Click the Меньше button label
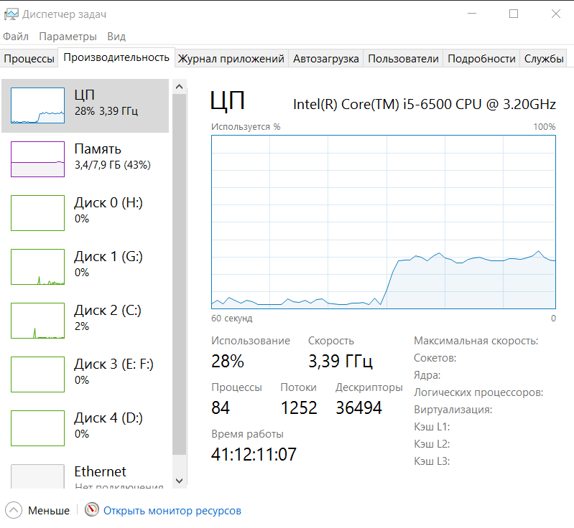574x528 pixels. tap(49, 511)
